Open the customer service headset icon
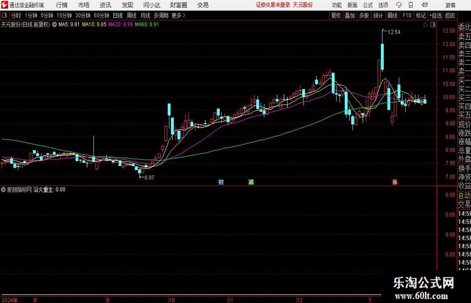The image size is (471, 303). point(399,5)
